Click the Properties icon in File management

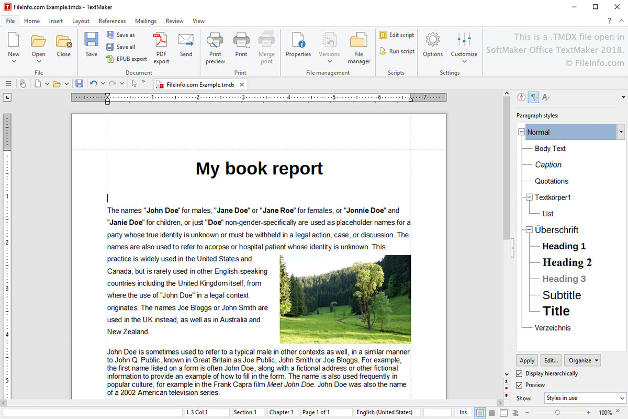click(298, 41)
